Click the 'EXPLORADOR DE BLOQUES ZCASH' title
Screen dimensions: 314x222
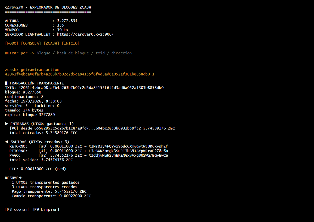(60, 7)
